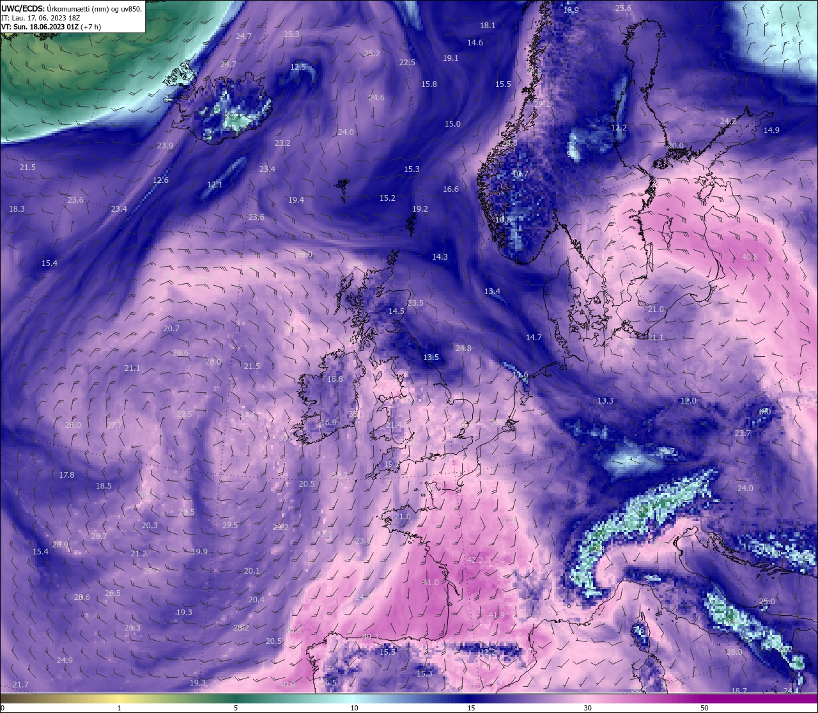This screenshot has width=818, height=713.
Task: Click the 23.9 value southwest of Iceland
Action: point(165,146)
